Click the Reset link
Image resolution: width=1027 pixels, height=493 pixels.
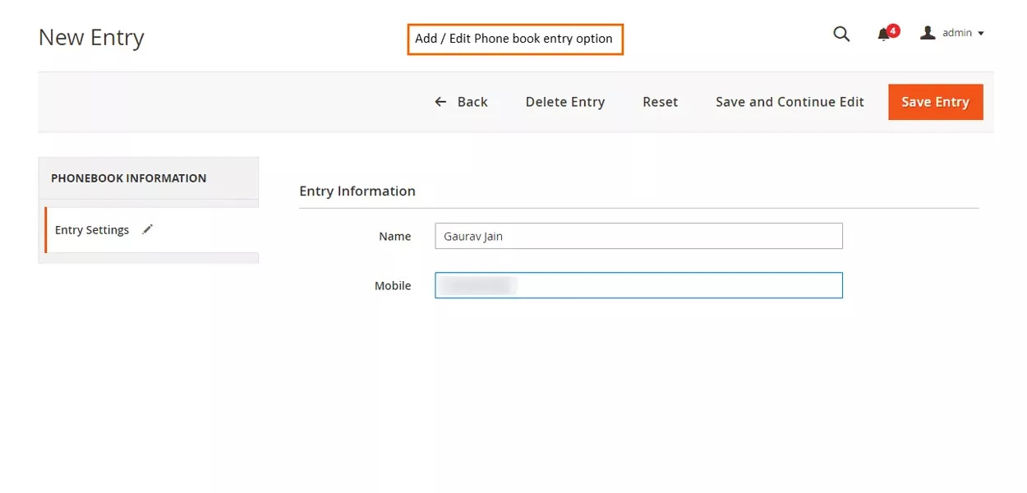click(661, 101)
